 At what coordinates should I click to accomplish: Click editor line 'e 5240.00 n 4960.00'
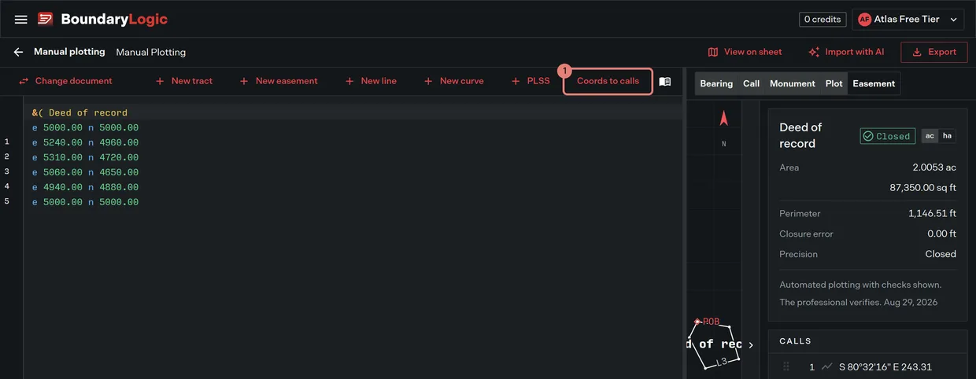tap(85, 142)
